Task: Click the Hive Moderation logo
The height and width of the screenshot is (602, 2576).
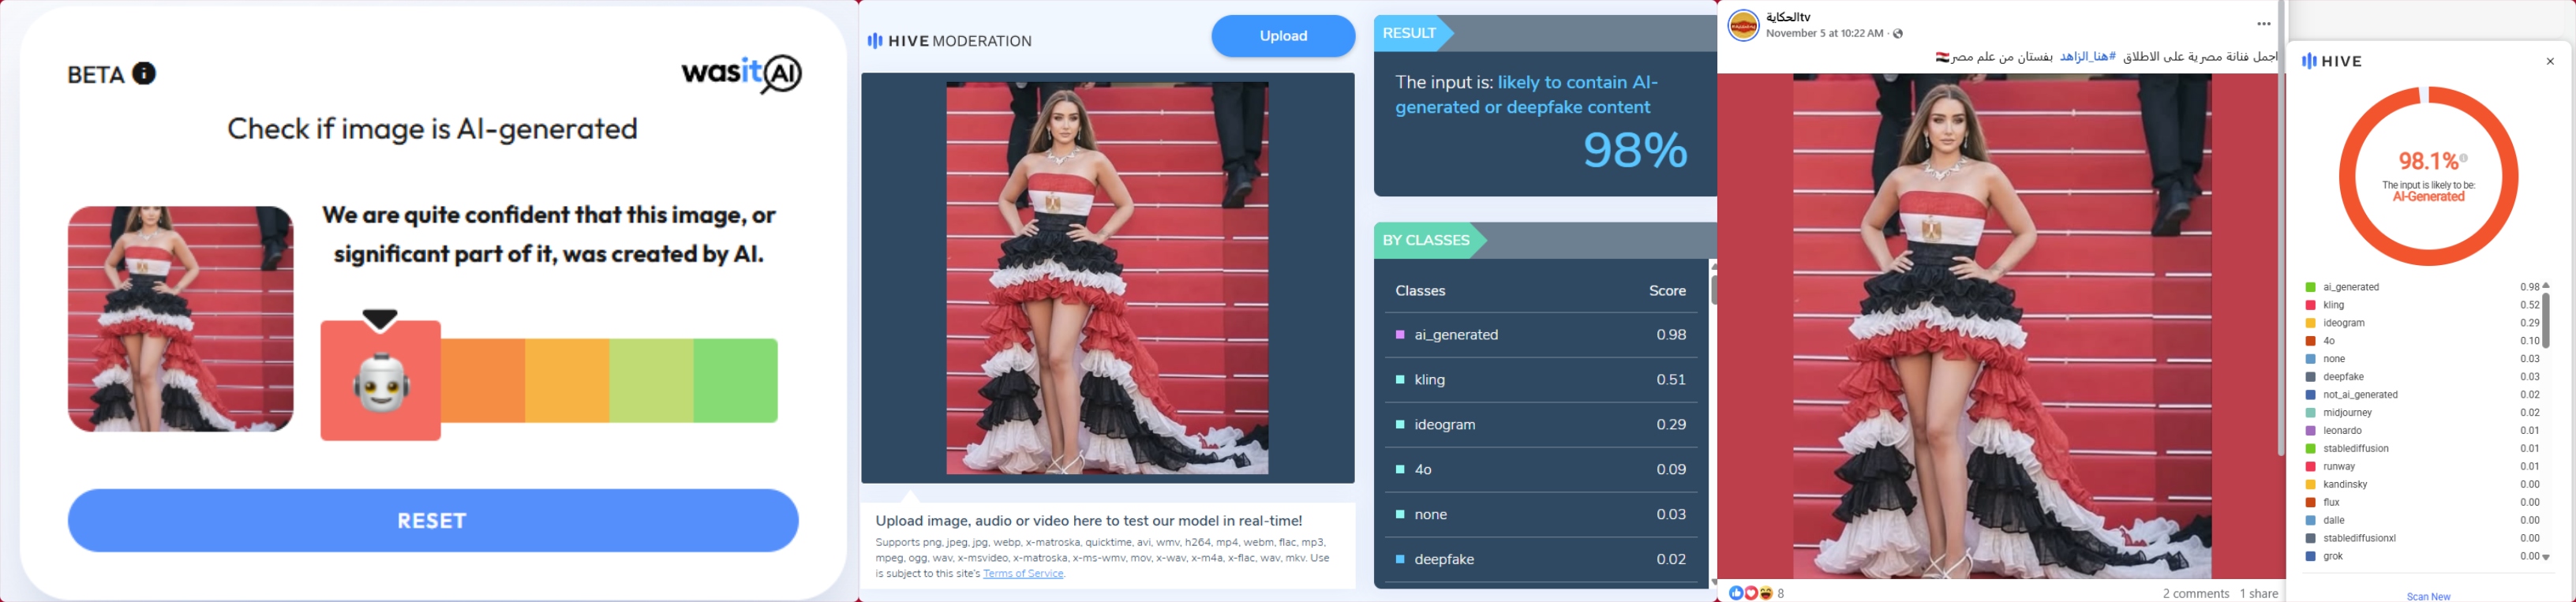Action: tap(949, 41)
